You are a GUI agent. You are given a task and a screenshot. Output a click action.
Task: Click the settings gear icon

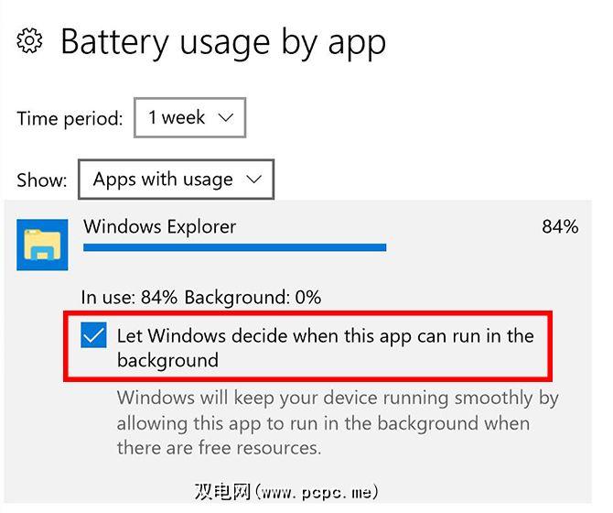point(30,41)
